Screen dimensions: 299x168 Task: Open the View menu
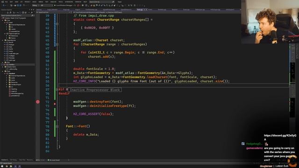[16, 2]
